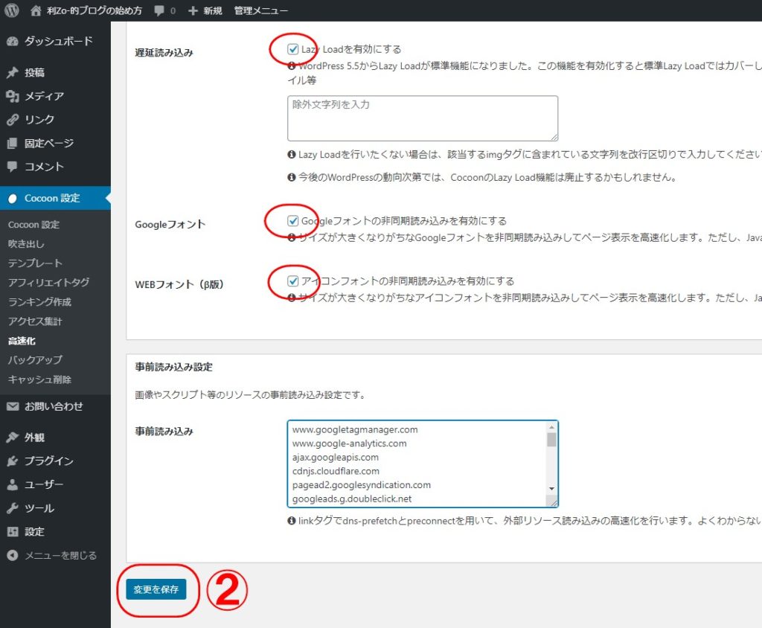Image resolution: width=762 pixels, height=628 pixels.
Task: Open ダッシュボード from the sidebar icon
Action: 12,42
